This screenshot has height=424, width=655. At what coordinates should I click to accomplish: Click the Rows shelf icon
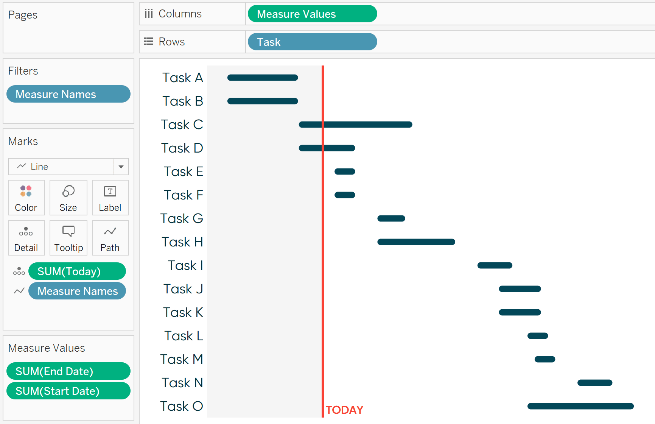click(x=148, y=41)
